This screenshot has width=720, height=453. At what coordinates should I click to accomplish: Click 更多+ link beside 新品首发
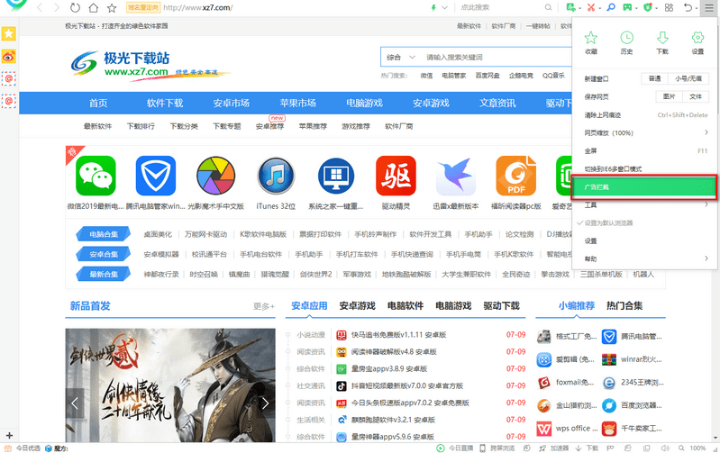coord(264,306)
